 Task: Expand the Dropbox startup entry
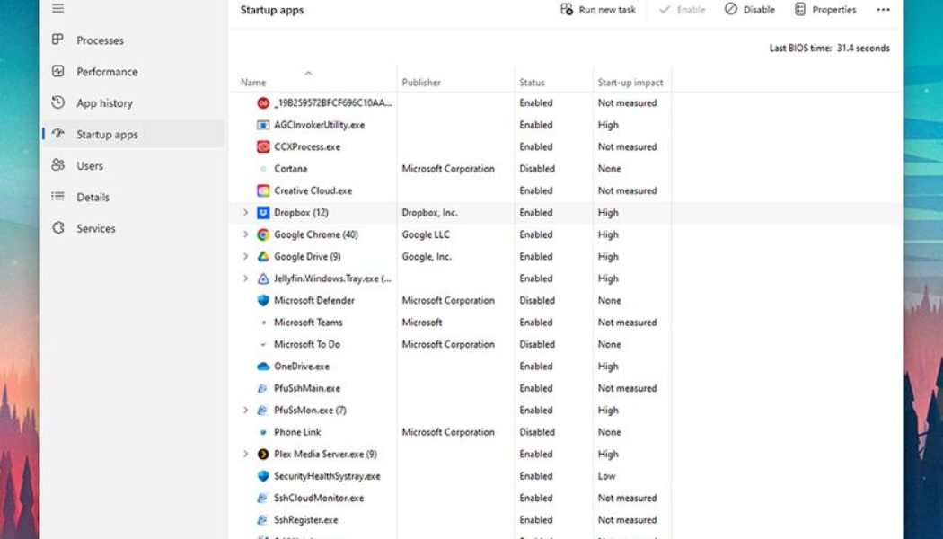pyautogui.click(x=246, y=213)
